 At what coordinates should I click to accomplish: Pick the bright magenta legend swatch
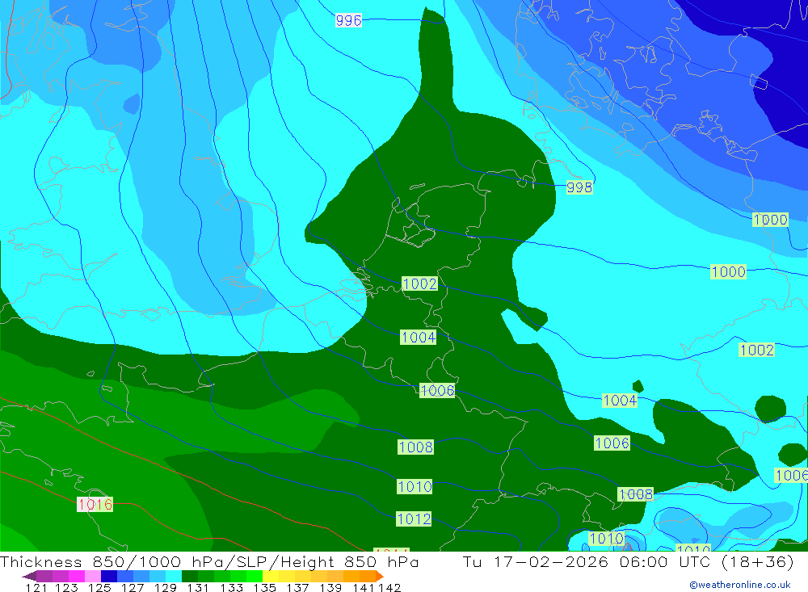pyautogui.click(x=77, y=576)
